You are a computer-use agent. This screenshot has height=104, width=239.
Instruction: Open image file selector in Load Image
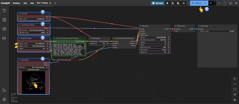pyautogui.click(x=34, y=67)
